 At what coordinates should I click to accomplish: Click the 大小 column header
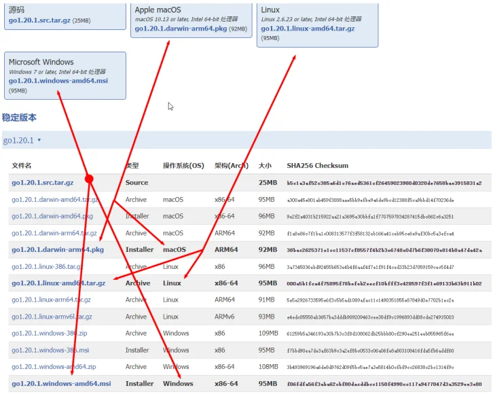[265, 166]
